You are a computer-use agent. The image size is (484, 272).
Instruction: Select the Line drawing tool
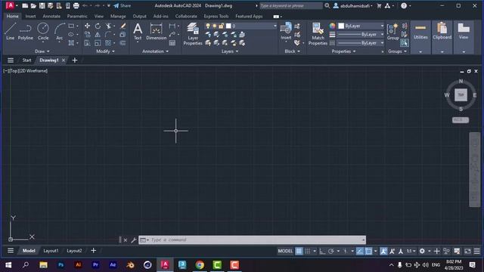(10, 32)
